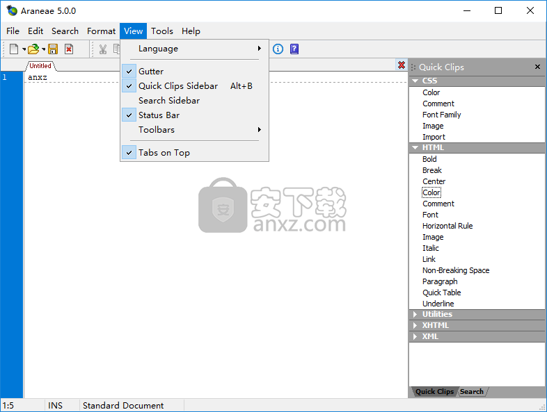
Task: Insert the Non-Breaking Space clip
Action: [456, 270]
